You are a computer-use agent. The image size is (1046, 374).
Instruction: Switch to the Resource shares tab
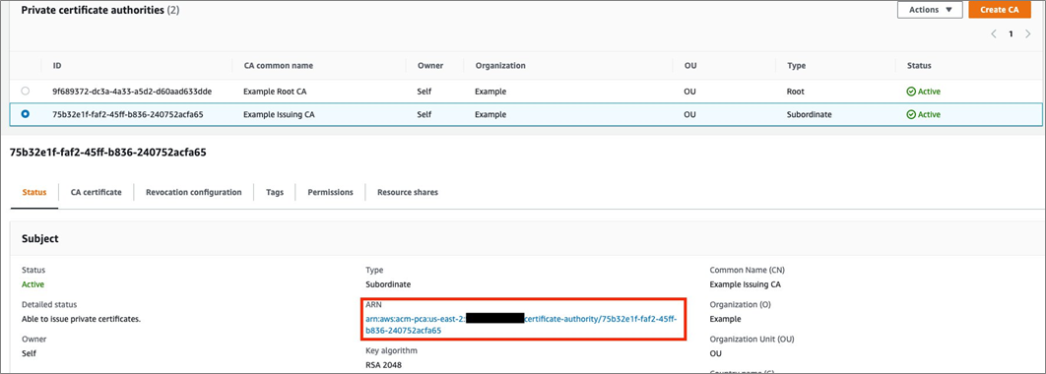tap(408, 192)
